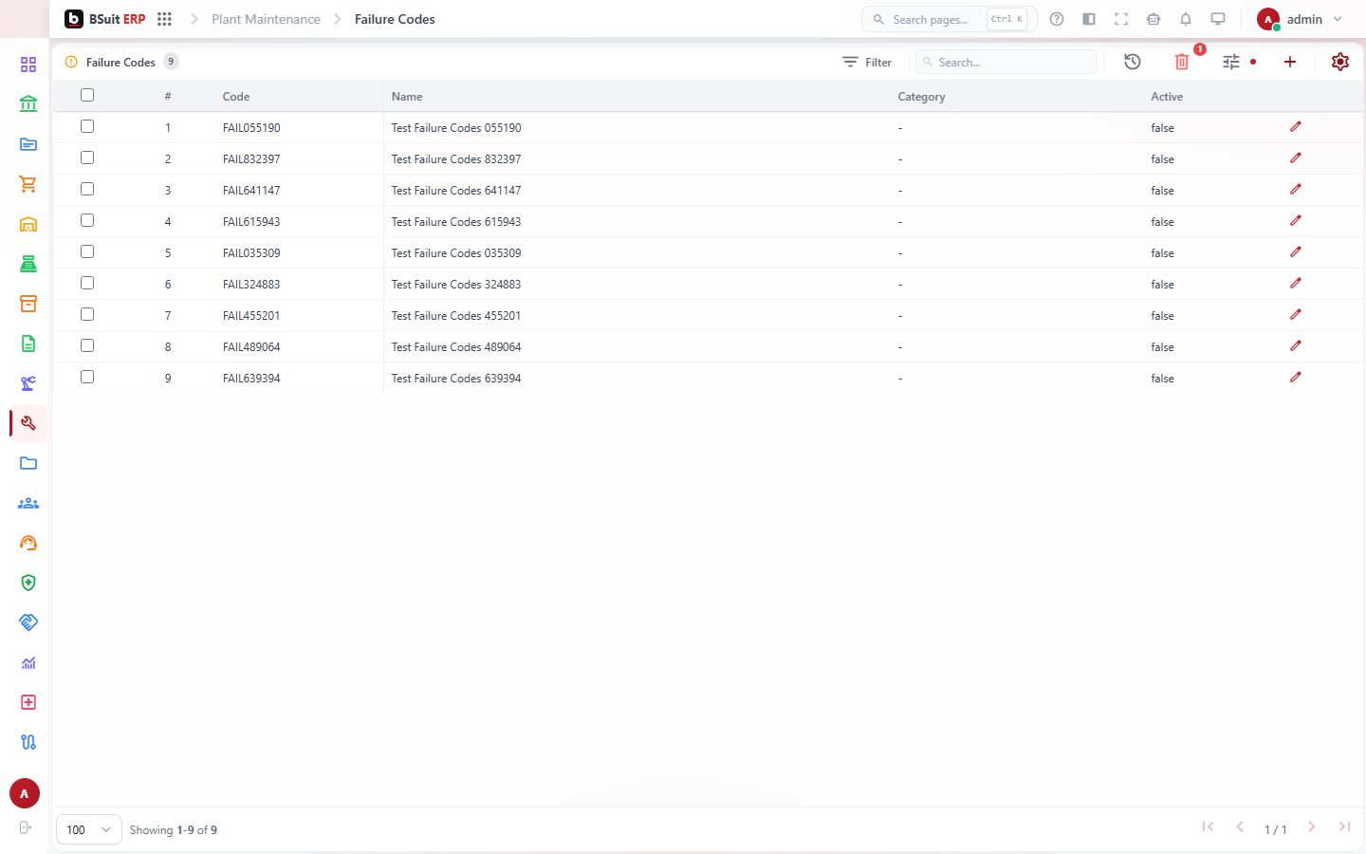Sort by the Name column header
This screenshot has width=1366, height=854.
click(x=407, y=97)
